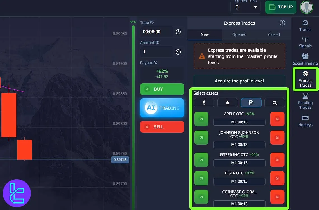Click the Express Trades help question icon
The height and width of the screenshot is (210, 319).
pos(282,23)
